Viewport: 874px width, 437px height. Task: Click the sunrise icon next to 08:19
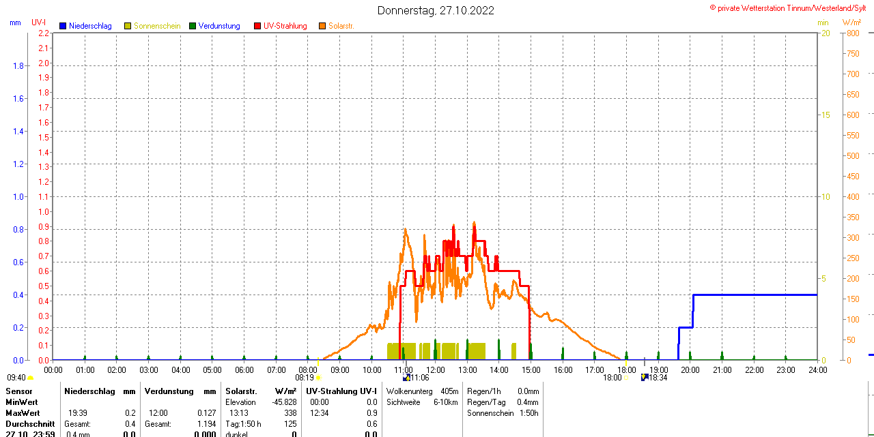tap(318, 378)
